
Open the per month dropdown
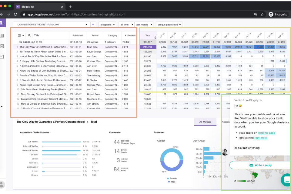click(144, 25)
